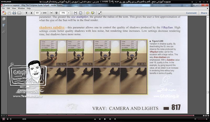Open the Help menu
Viewport: 210px width, 122px height.
click(29, 8)
